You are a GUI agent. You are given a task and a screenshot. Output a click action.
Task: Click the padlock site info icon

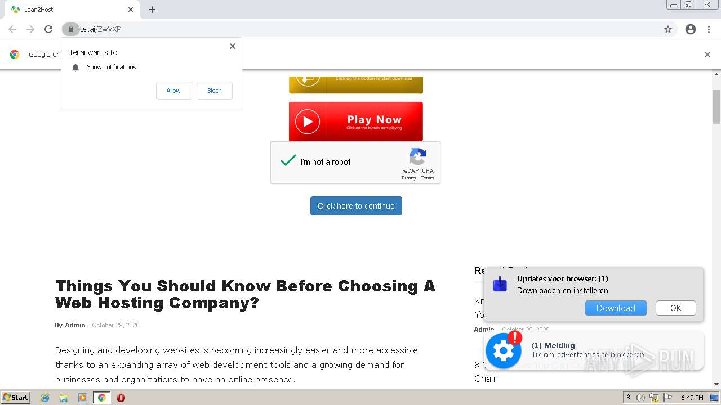pyautogui.click(x=70, y=29)
